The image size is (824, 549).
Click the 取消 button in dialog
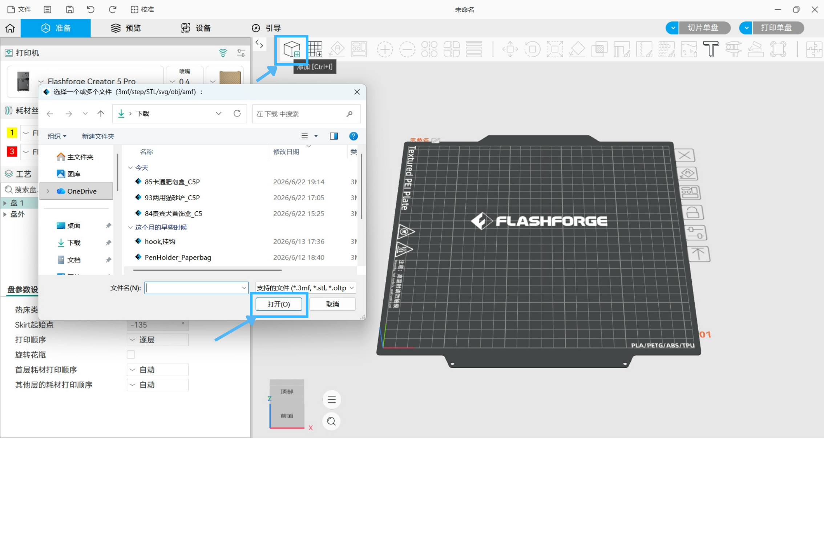click(332, 304)
